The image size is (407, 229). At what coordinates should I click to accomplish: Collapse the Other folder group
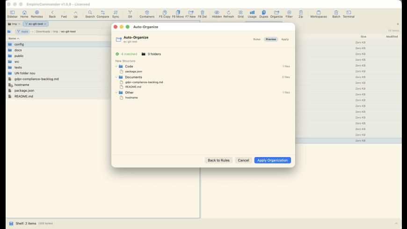pyautogui.click(x=116, y=93)
